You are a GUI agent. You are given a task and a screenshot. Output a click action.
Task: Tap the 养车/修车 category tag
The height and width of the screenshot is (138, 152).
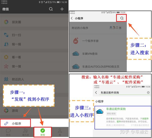pyautogui.click(x=111, y=114)
